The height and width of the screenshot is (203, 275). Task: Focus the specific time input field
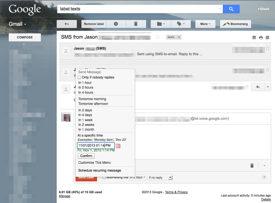pos(96,146)
